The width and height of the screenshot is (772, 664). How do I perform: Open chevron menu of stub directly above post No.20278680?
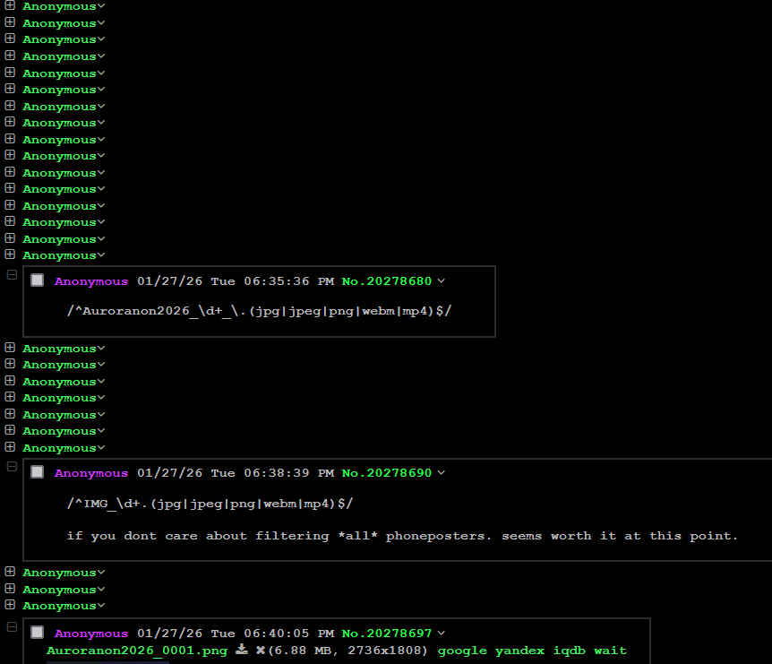click(x=101, y=255)
